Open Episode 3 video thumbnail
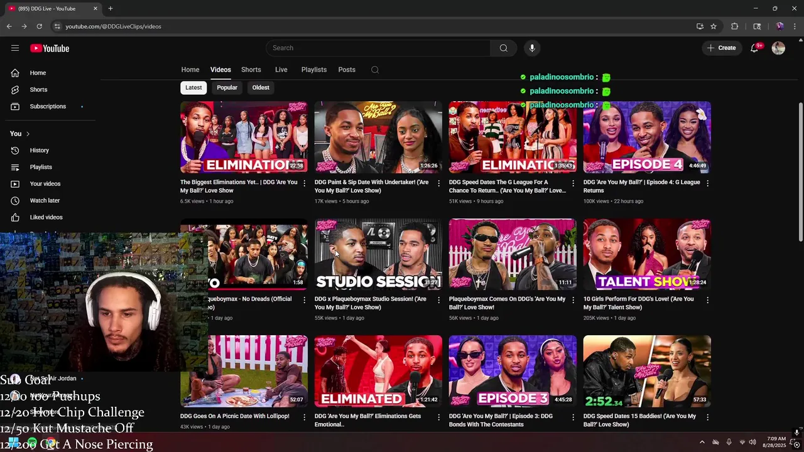Screen dimensions: 804x452 513,371
